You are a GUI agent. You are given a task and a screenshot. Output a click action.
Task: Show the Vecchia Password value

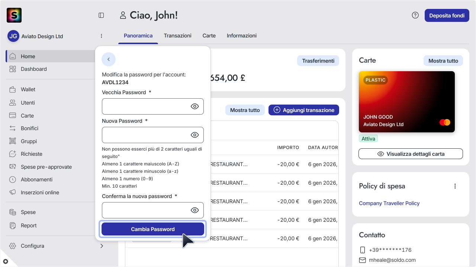click(195, 106)
